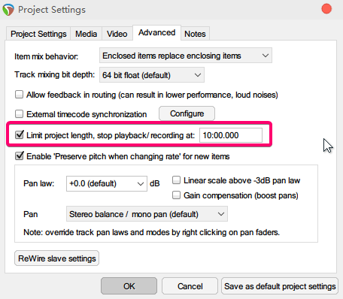The height and width of the screenshot is (299, 343).
Task: Switch to the Project Settings tab
Action: 38,34
